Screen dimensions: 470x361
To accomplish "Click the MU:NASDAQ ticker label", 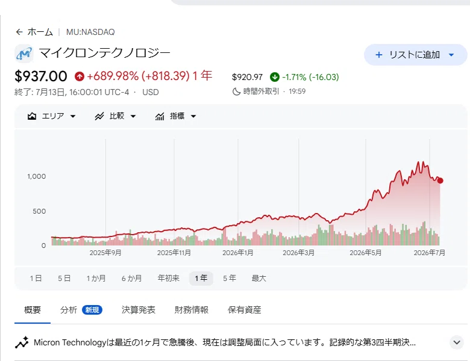I will pos(90,32).
